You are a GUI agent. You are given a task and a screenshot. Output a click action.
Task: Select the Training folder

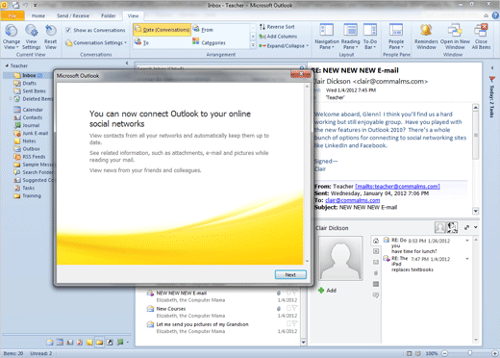click(28, 195)
